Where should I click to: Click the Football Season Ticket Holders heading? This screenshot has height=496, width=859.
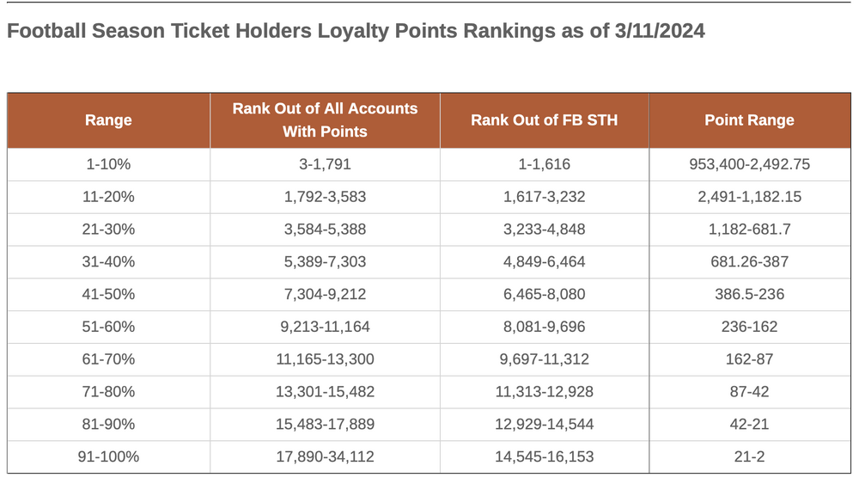tap(356, 33)
